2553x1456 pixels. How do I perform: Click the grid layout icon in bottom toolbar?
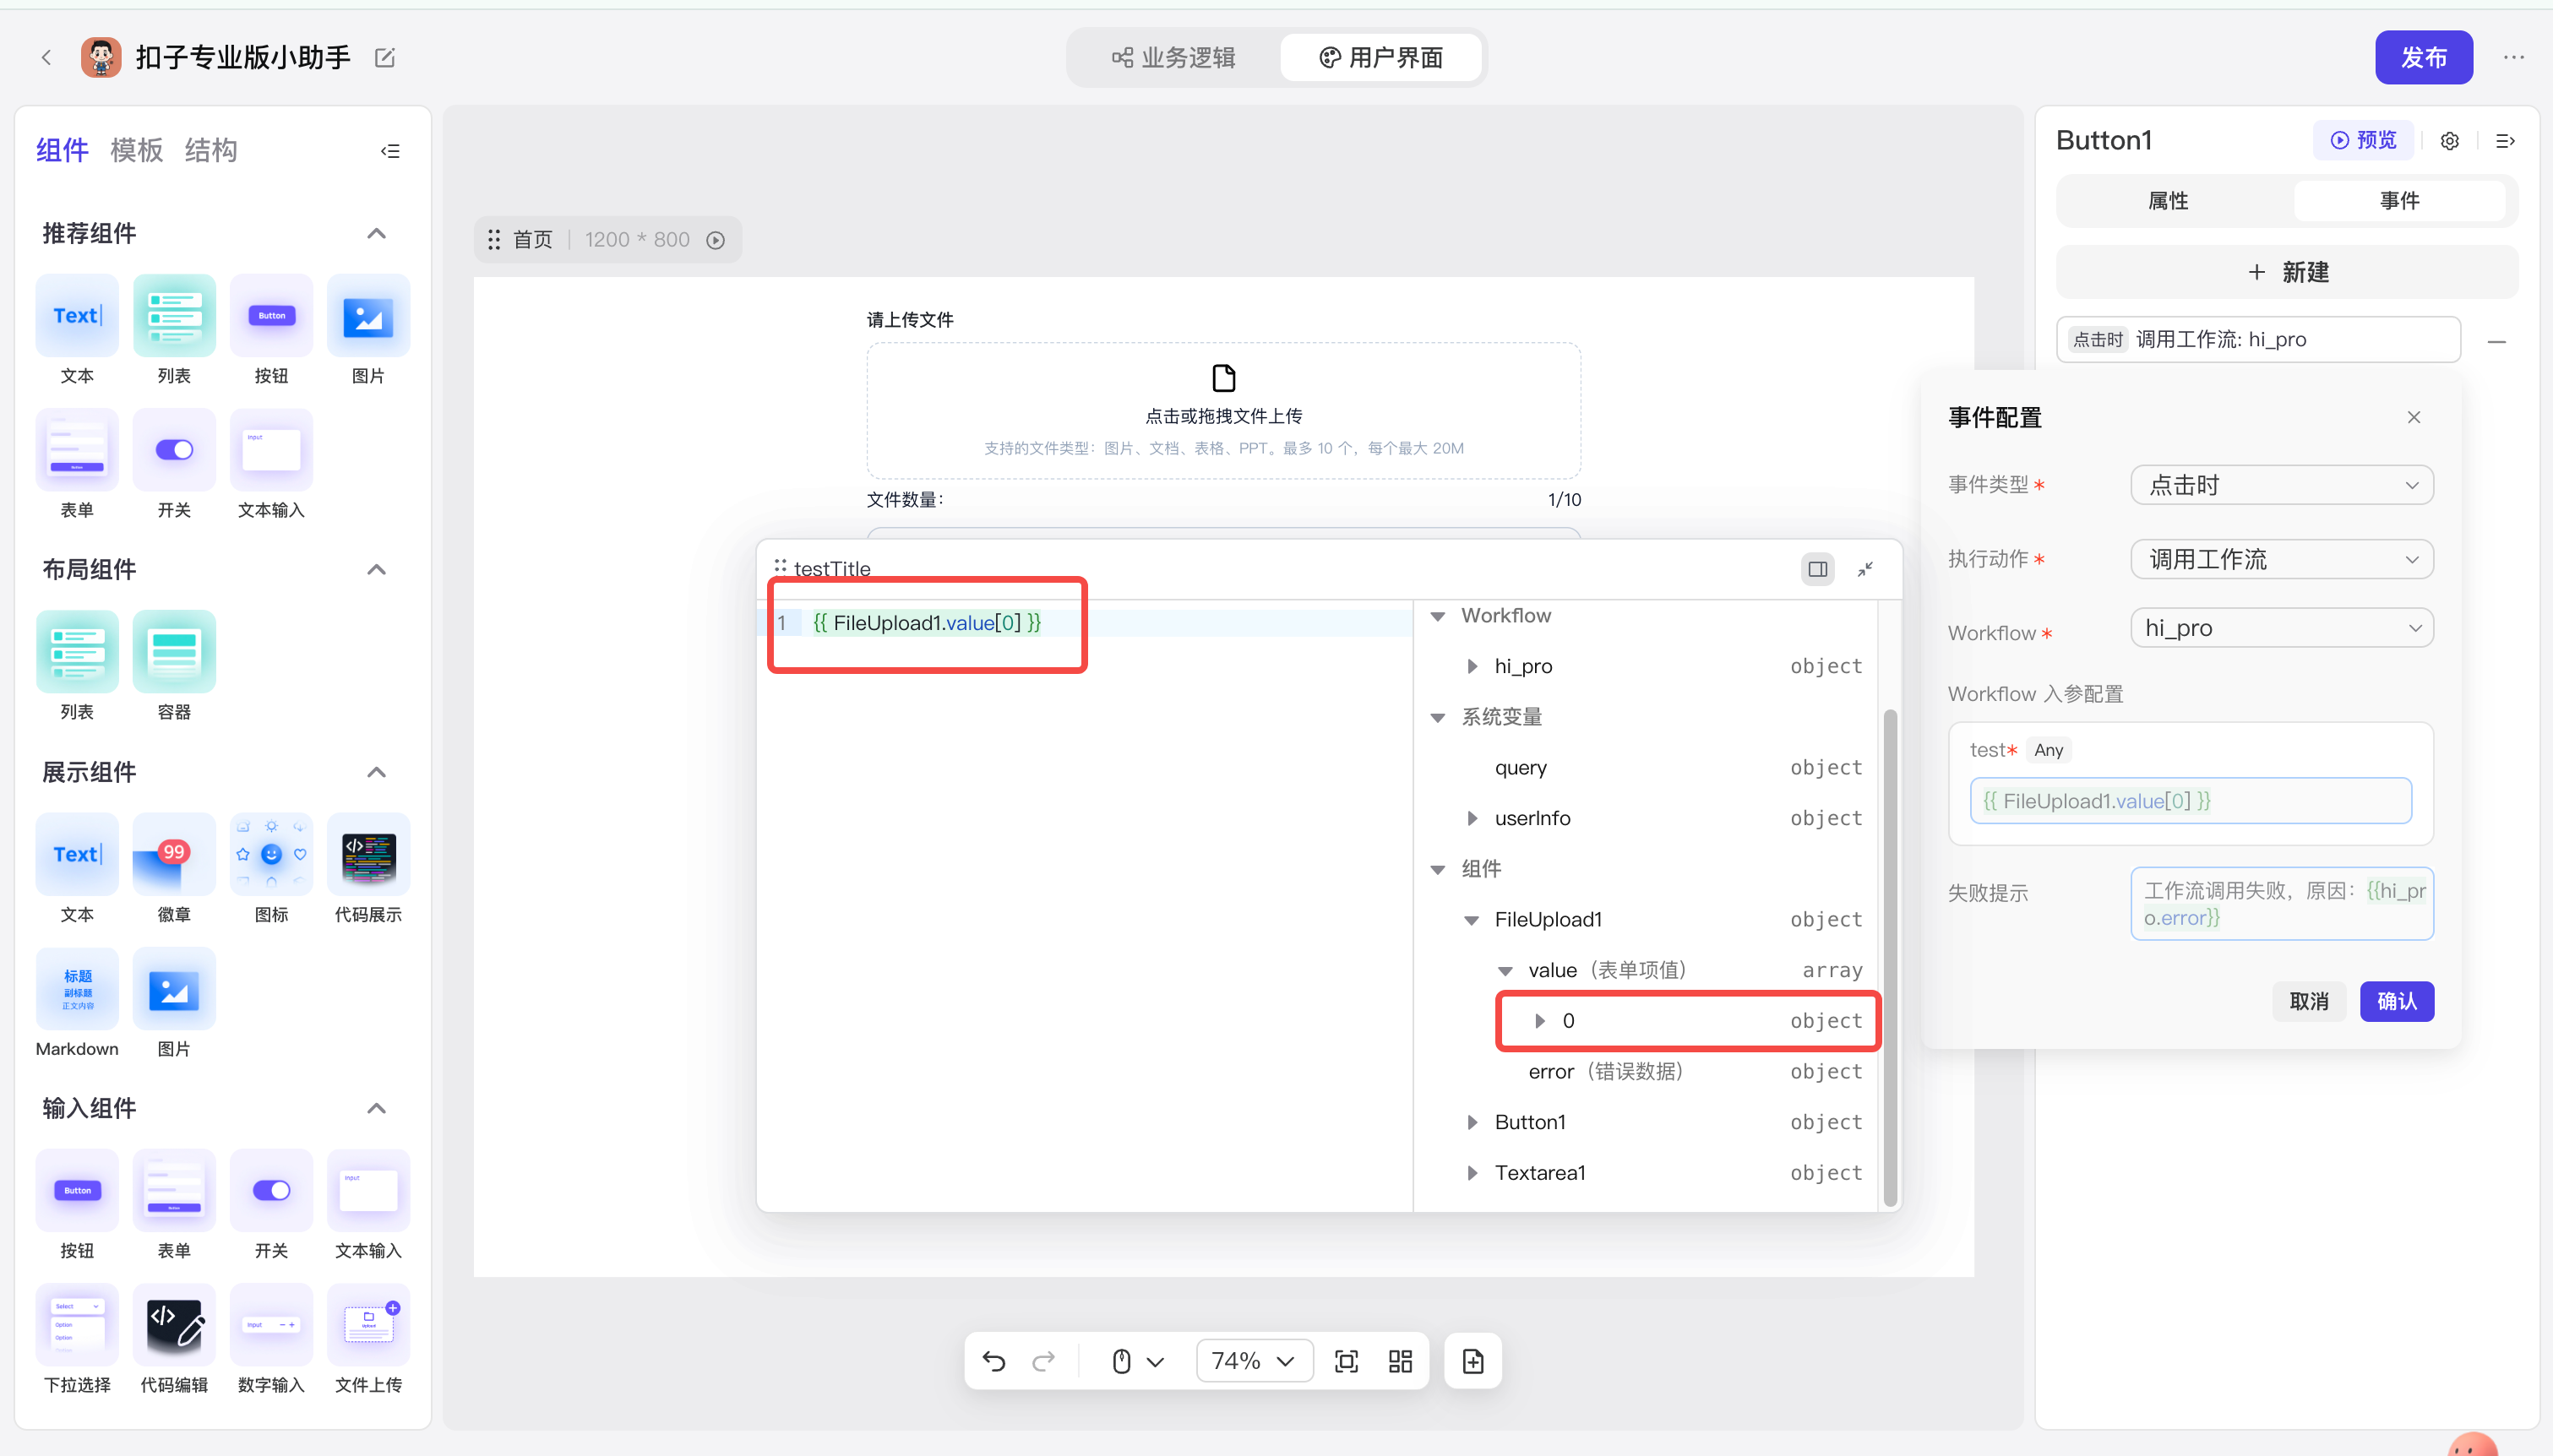[1400, 1361]
